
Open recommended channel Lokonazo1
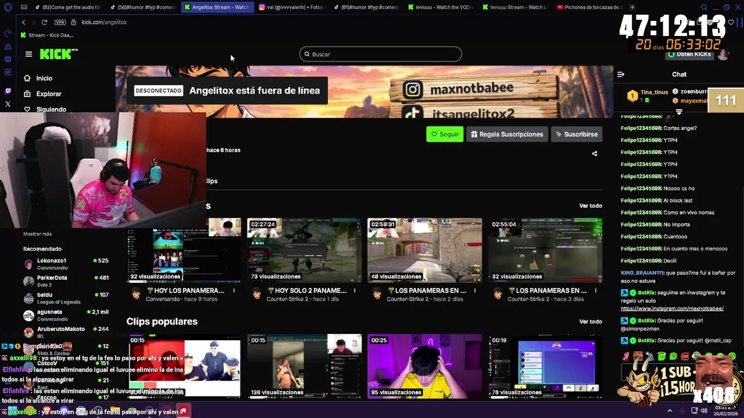tap(66, 264)
